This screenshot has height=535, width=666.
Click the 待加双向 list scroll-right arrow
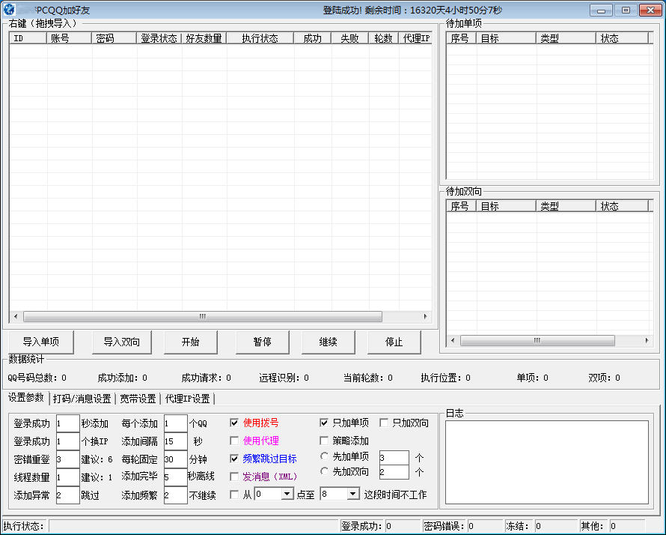[647, 340]
